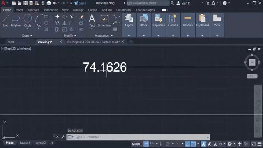Click the Plot printer icon
The width and height of the screenshot is (263, 148).
tap(48, 3)
